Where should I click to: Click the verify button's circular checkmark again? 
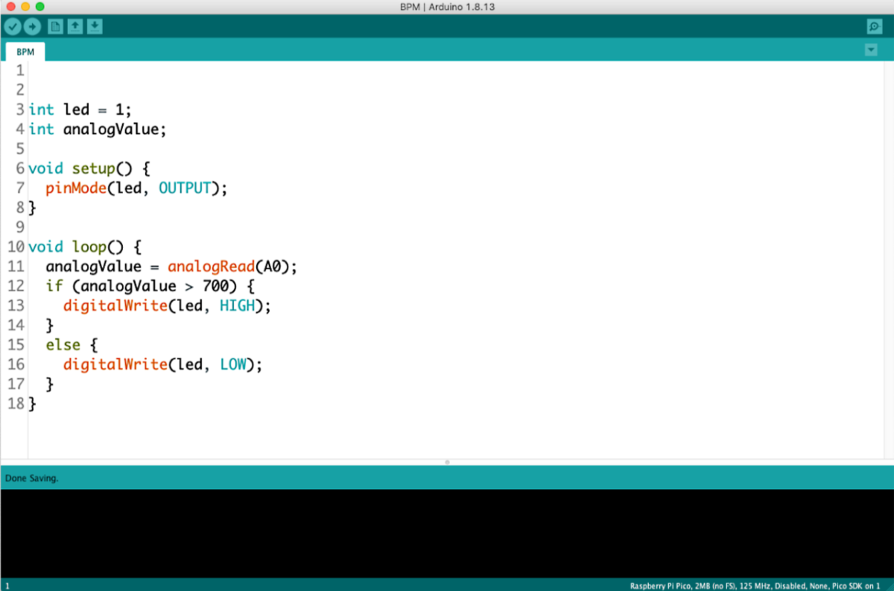(x=13, y=26)
